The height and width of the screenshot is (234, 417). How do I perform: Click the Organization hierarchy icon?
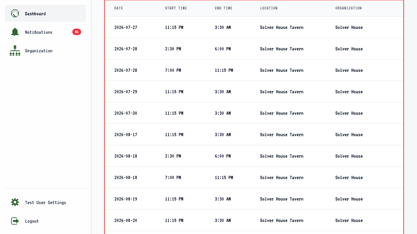click(15, 50)
